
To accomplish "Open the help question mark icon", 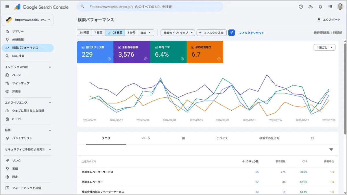I will click(301, 7).
